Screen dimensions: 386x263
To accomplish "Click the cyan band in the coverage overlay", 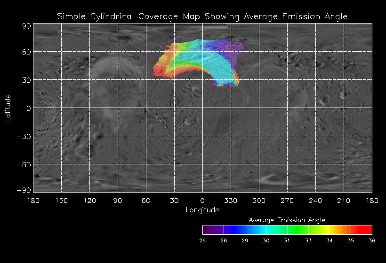I will click(x=207, y=59).
